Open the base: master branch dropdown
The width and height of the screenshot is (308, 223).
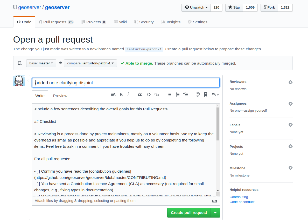[x=41, y=63]
